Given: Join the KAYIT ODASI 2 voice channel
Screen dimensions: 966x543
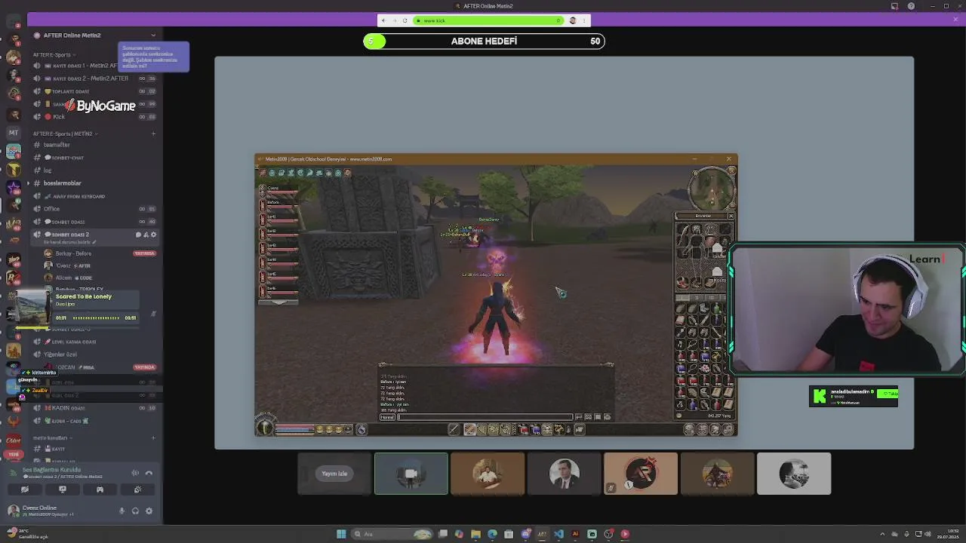Looking at the screenshot, I should coord(94,78).
